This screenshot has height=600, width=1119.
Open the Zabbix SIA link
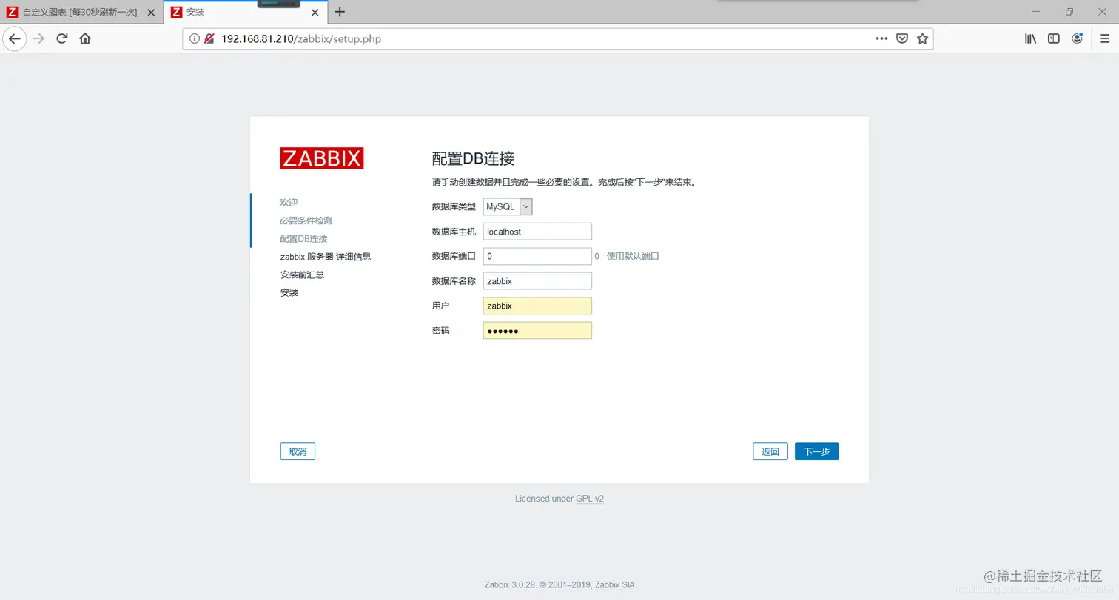[614, 584]
